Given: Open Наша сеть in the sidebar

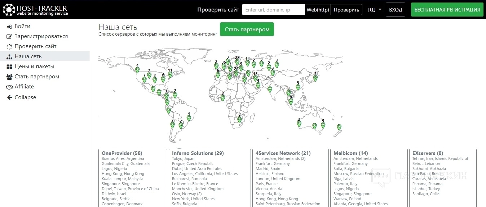Looking at the screenshot, I should click(x=28, y=56).
